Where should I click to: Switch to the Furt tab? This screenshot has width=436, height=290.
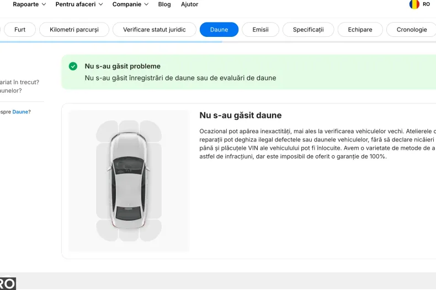click(x=20, y=30)
